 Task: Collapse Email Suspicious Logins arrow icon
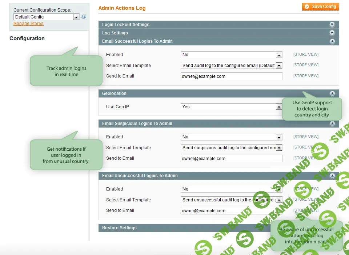[x=332, y=124]
